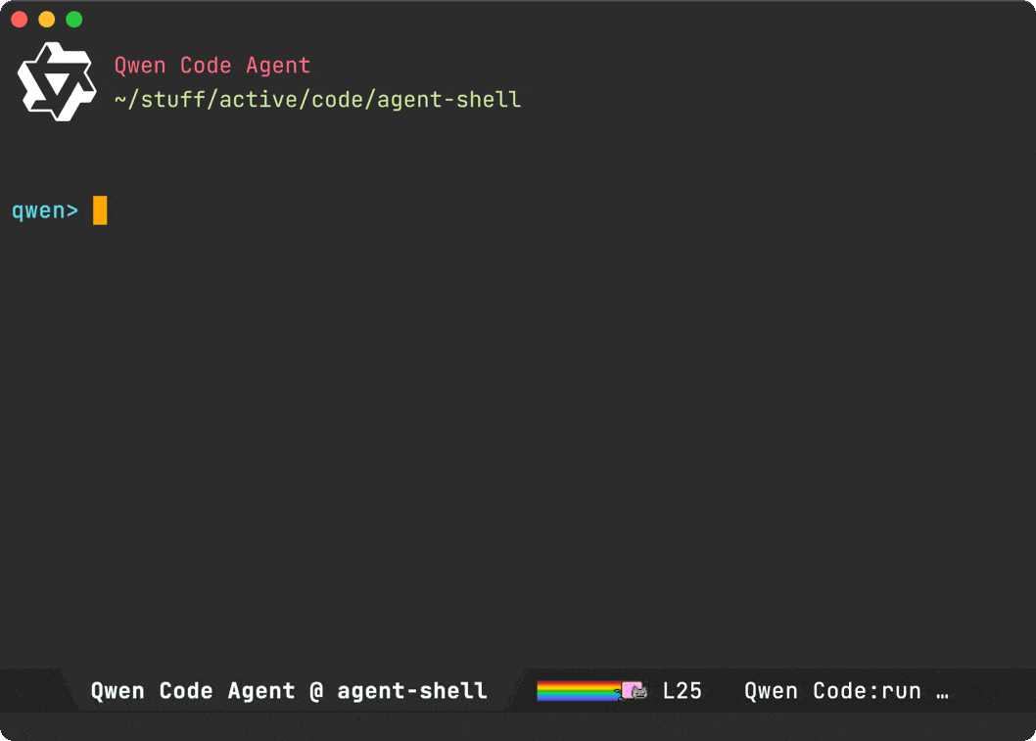Click the Qwen logo icon
Viewport: 1036px width, 741px height.
pos(57,82)
